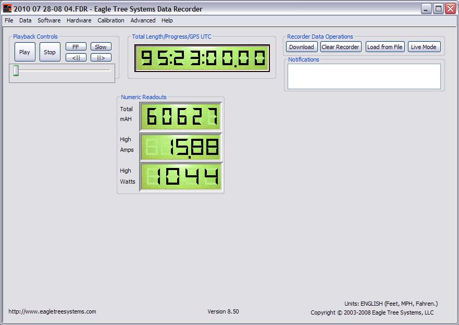
Task: Step forward one frame with ||> button
Action: (101, 57)
